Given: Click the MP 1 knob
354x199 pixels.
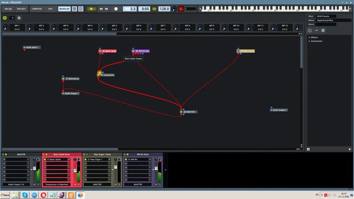Looking at the screenshot, I should [x=6, y=28].
